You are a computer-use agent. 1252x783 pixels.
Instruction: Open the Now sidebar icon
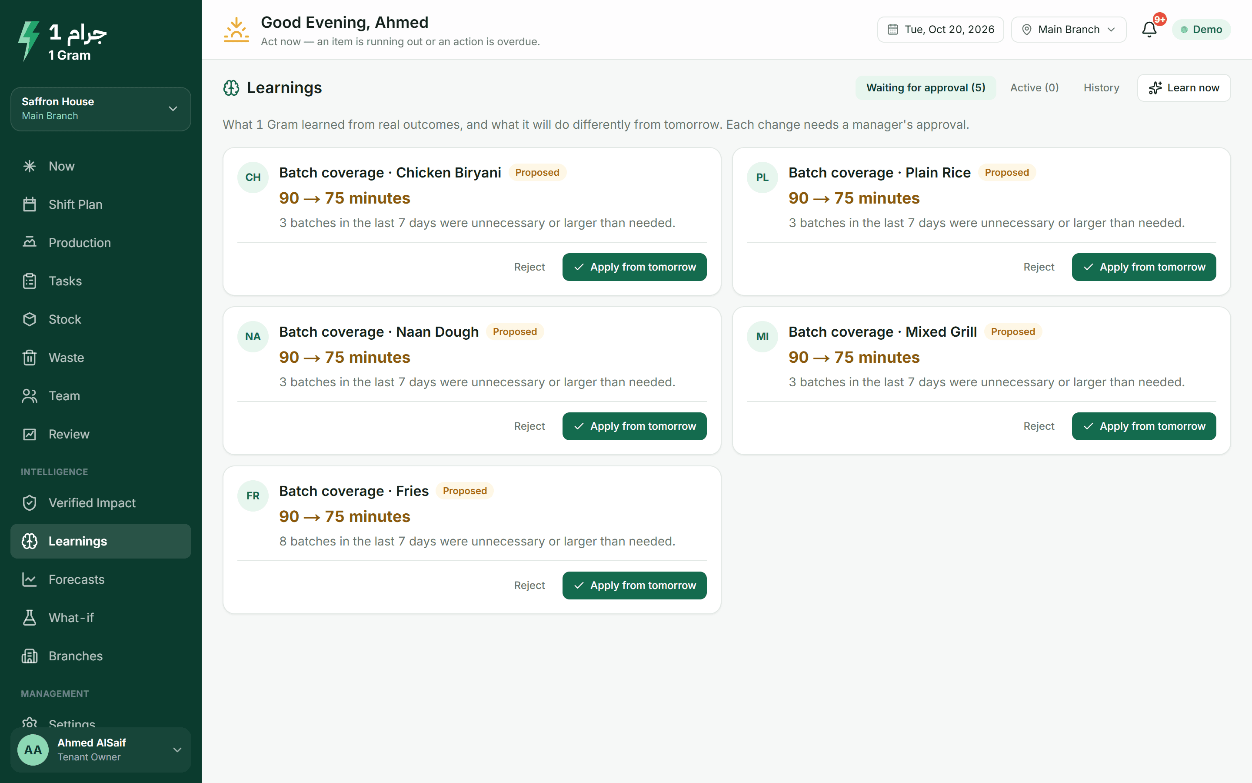coord(30,166)
